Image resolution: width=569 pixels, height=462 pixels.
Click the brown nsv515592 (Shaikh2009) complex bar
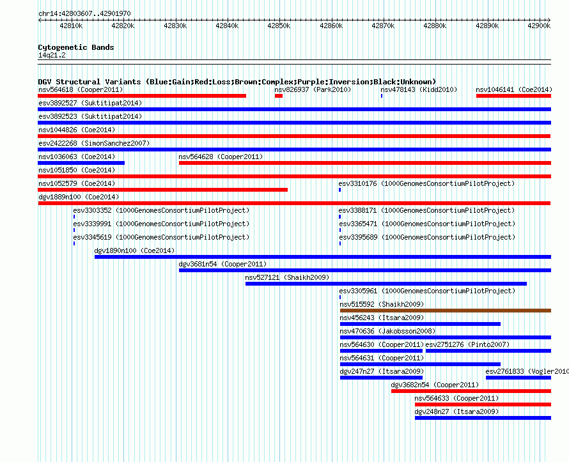[x=446, y=311]
